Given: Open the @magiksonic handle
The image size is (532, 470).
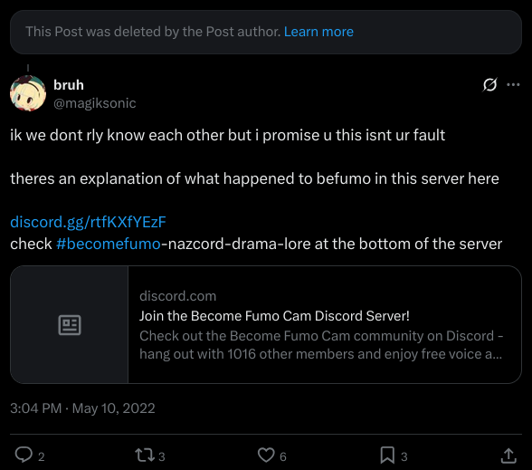Looking at the screenshot, I should pyautogui.click(x=95, y=103).
